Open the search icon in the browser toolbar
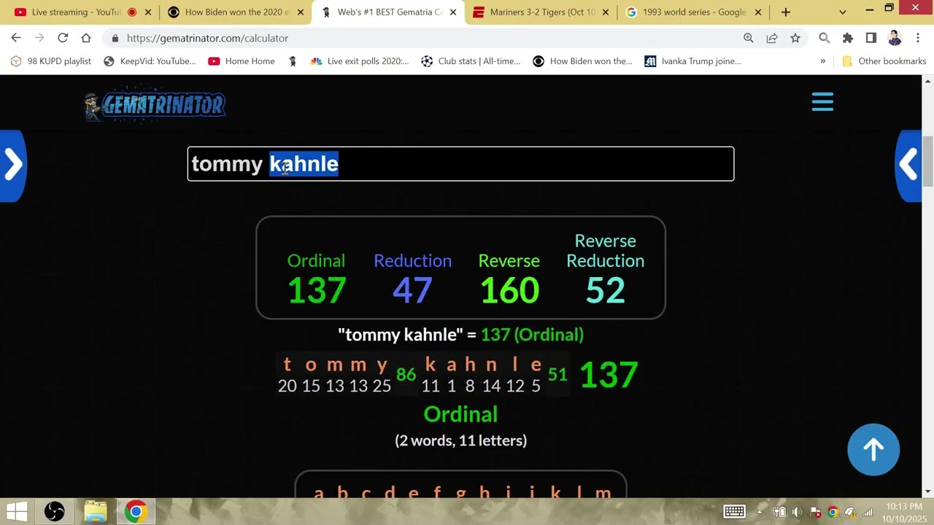Screen dimensions: 934x525 (825, 38)
